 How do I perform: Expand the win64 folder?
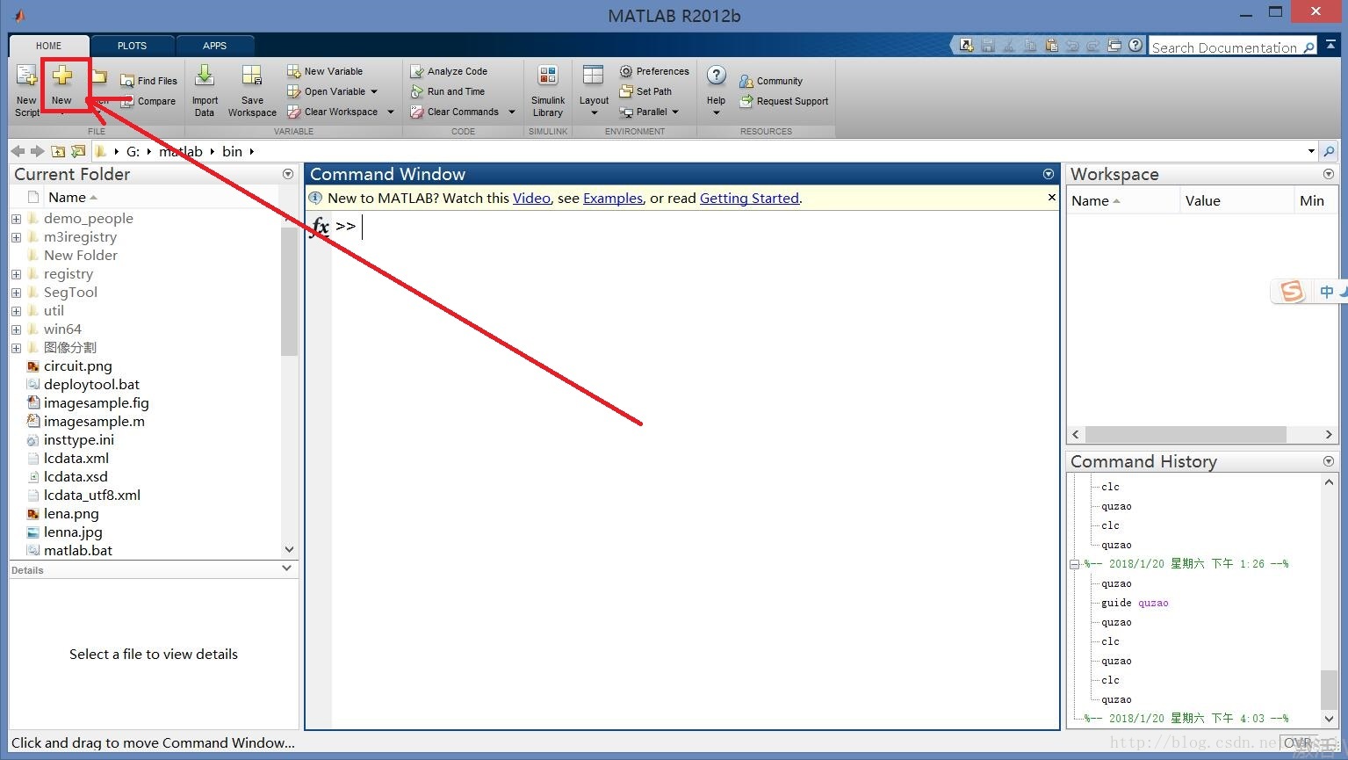[x=16, y=329]
